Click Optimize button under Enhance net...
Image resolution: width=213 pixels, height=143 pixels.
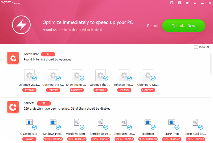pos(124,90)
